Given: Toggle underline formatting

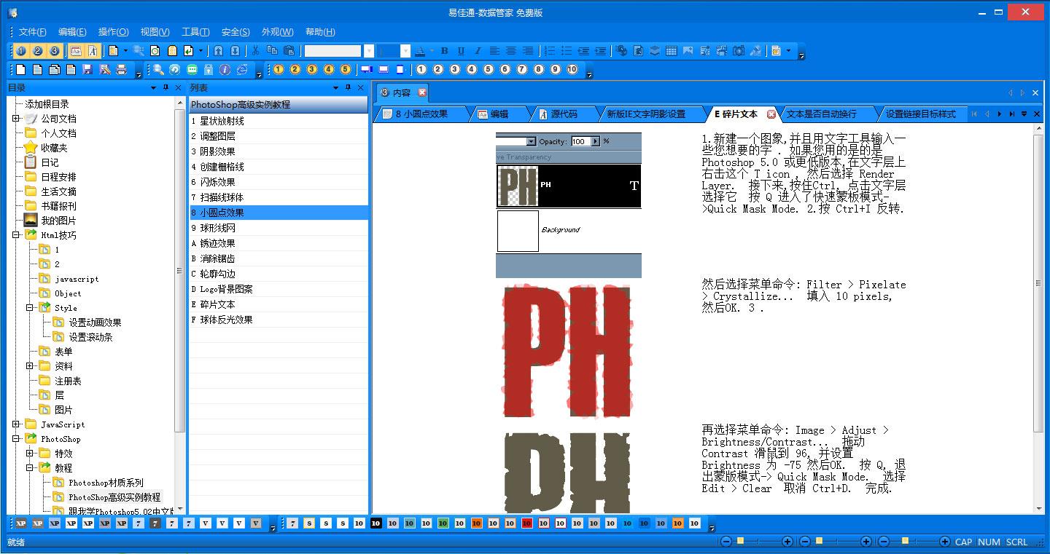Looking at the screenshot, I should (x=461, y=51).
